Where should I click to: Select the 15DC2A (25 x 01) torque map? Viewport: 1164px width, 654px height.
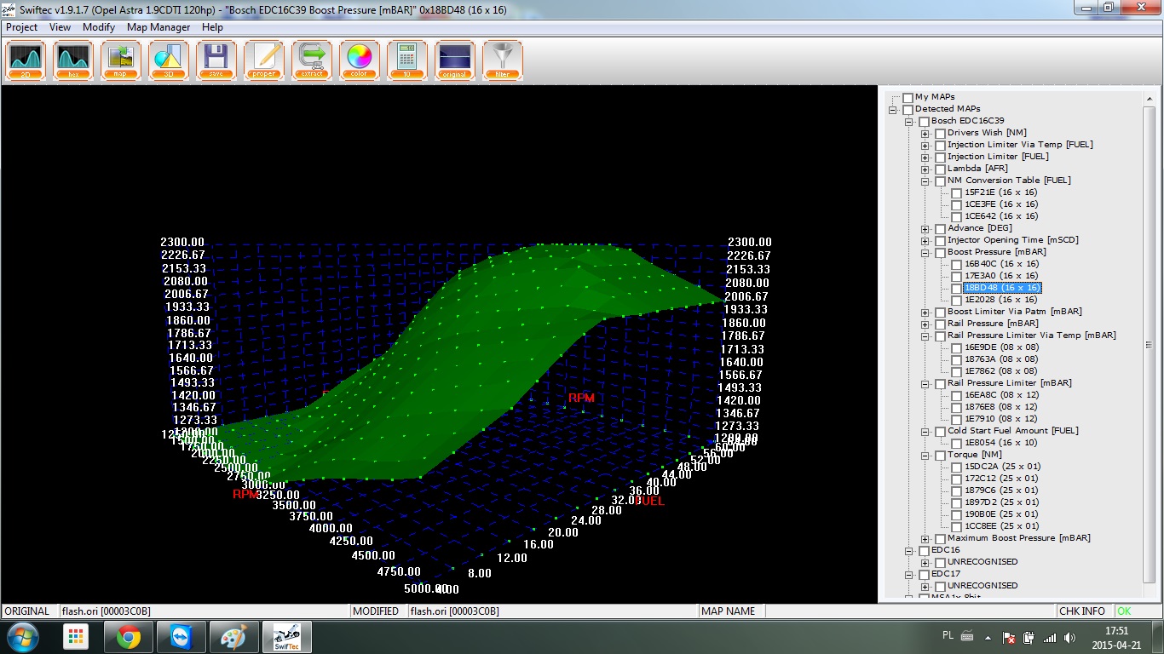[x=1002, y=467]
